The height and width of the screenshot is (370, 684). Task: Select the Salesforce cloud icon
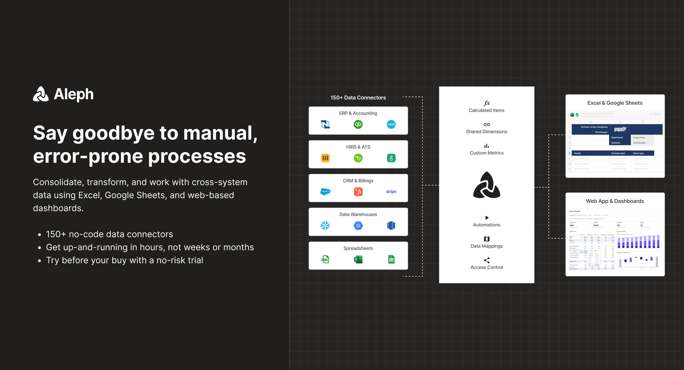tap(325, 192)
